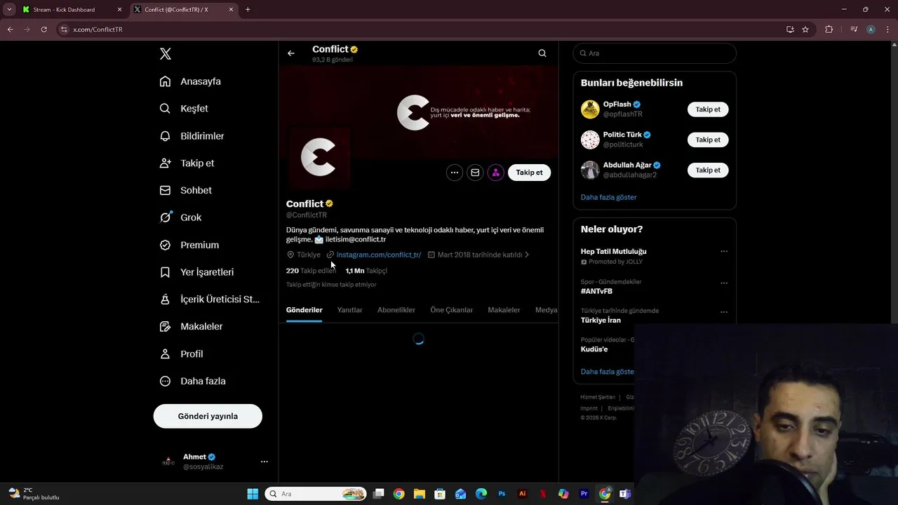Switch to Abonelikler tab
Screen dimensions: 898x505
point(396,310)
